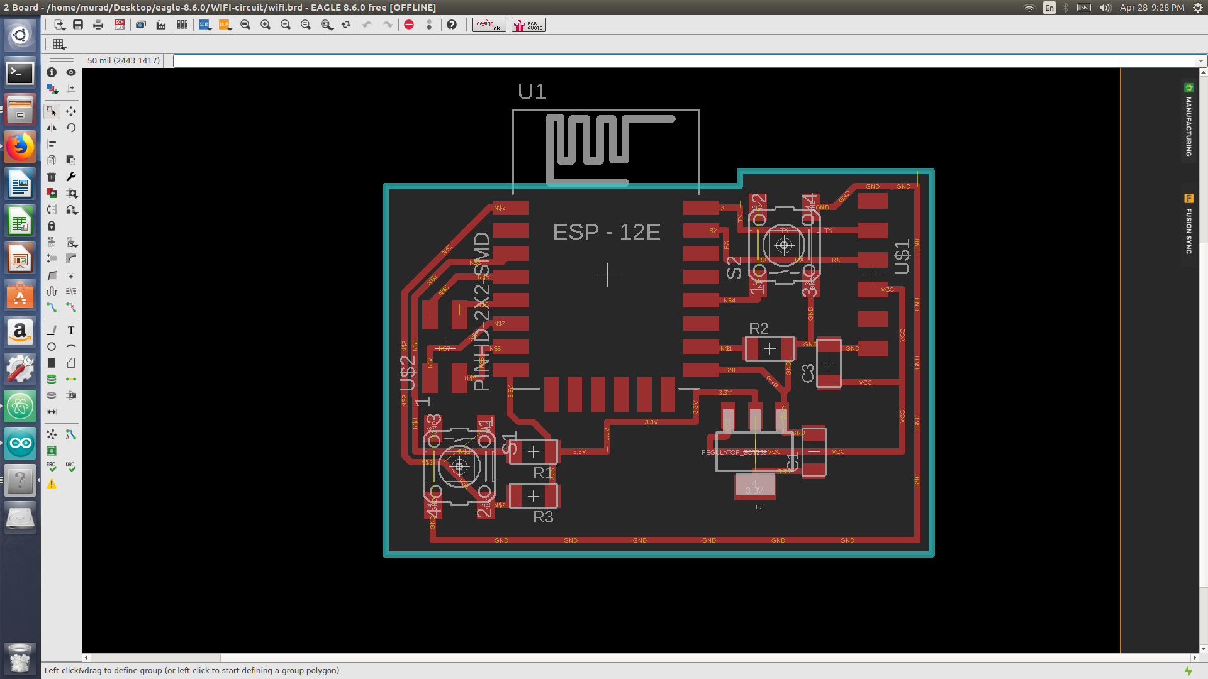Select the Lock tool
Image resolution: width=1208 pixels, height=679 pixels.
coord(52,226)
